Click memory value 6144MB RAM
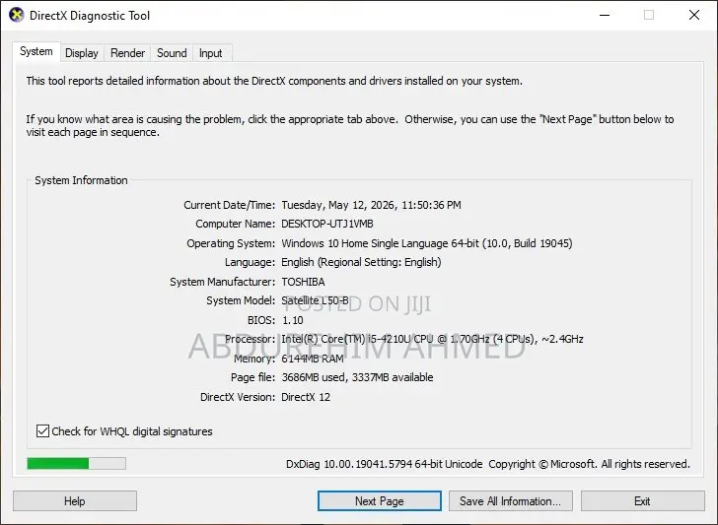Screen dimensions: 718x525 313,359
